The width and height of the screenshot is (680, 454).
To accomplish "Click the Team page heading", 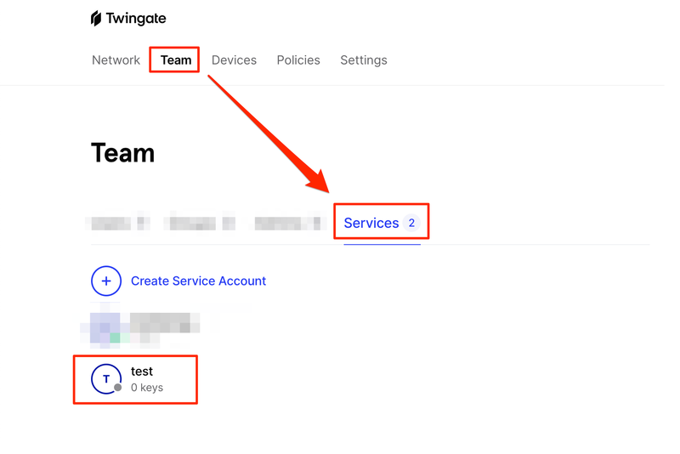I will pyautogui.click(x=122, y=153).
